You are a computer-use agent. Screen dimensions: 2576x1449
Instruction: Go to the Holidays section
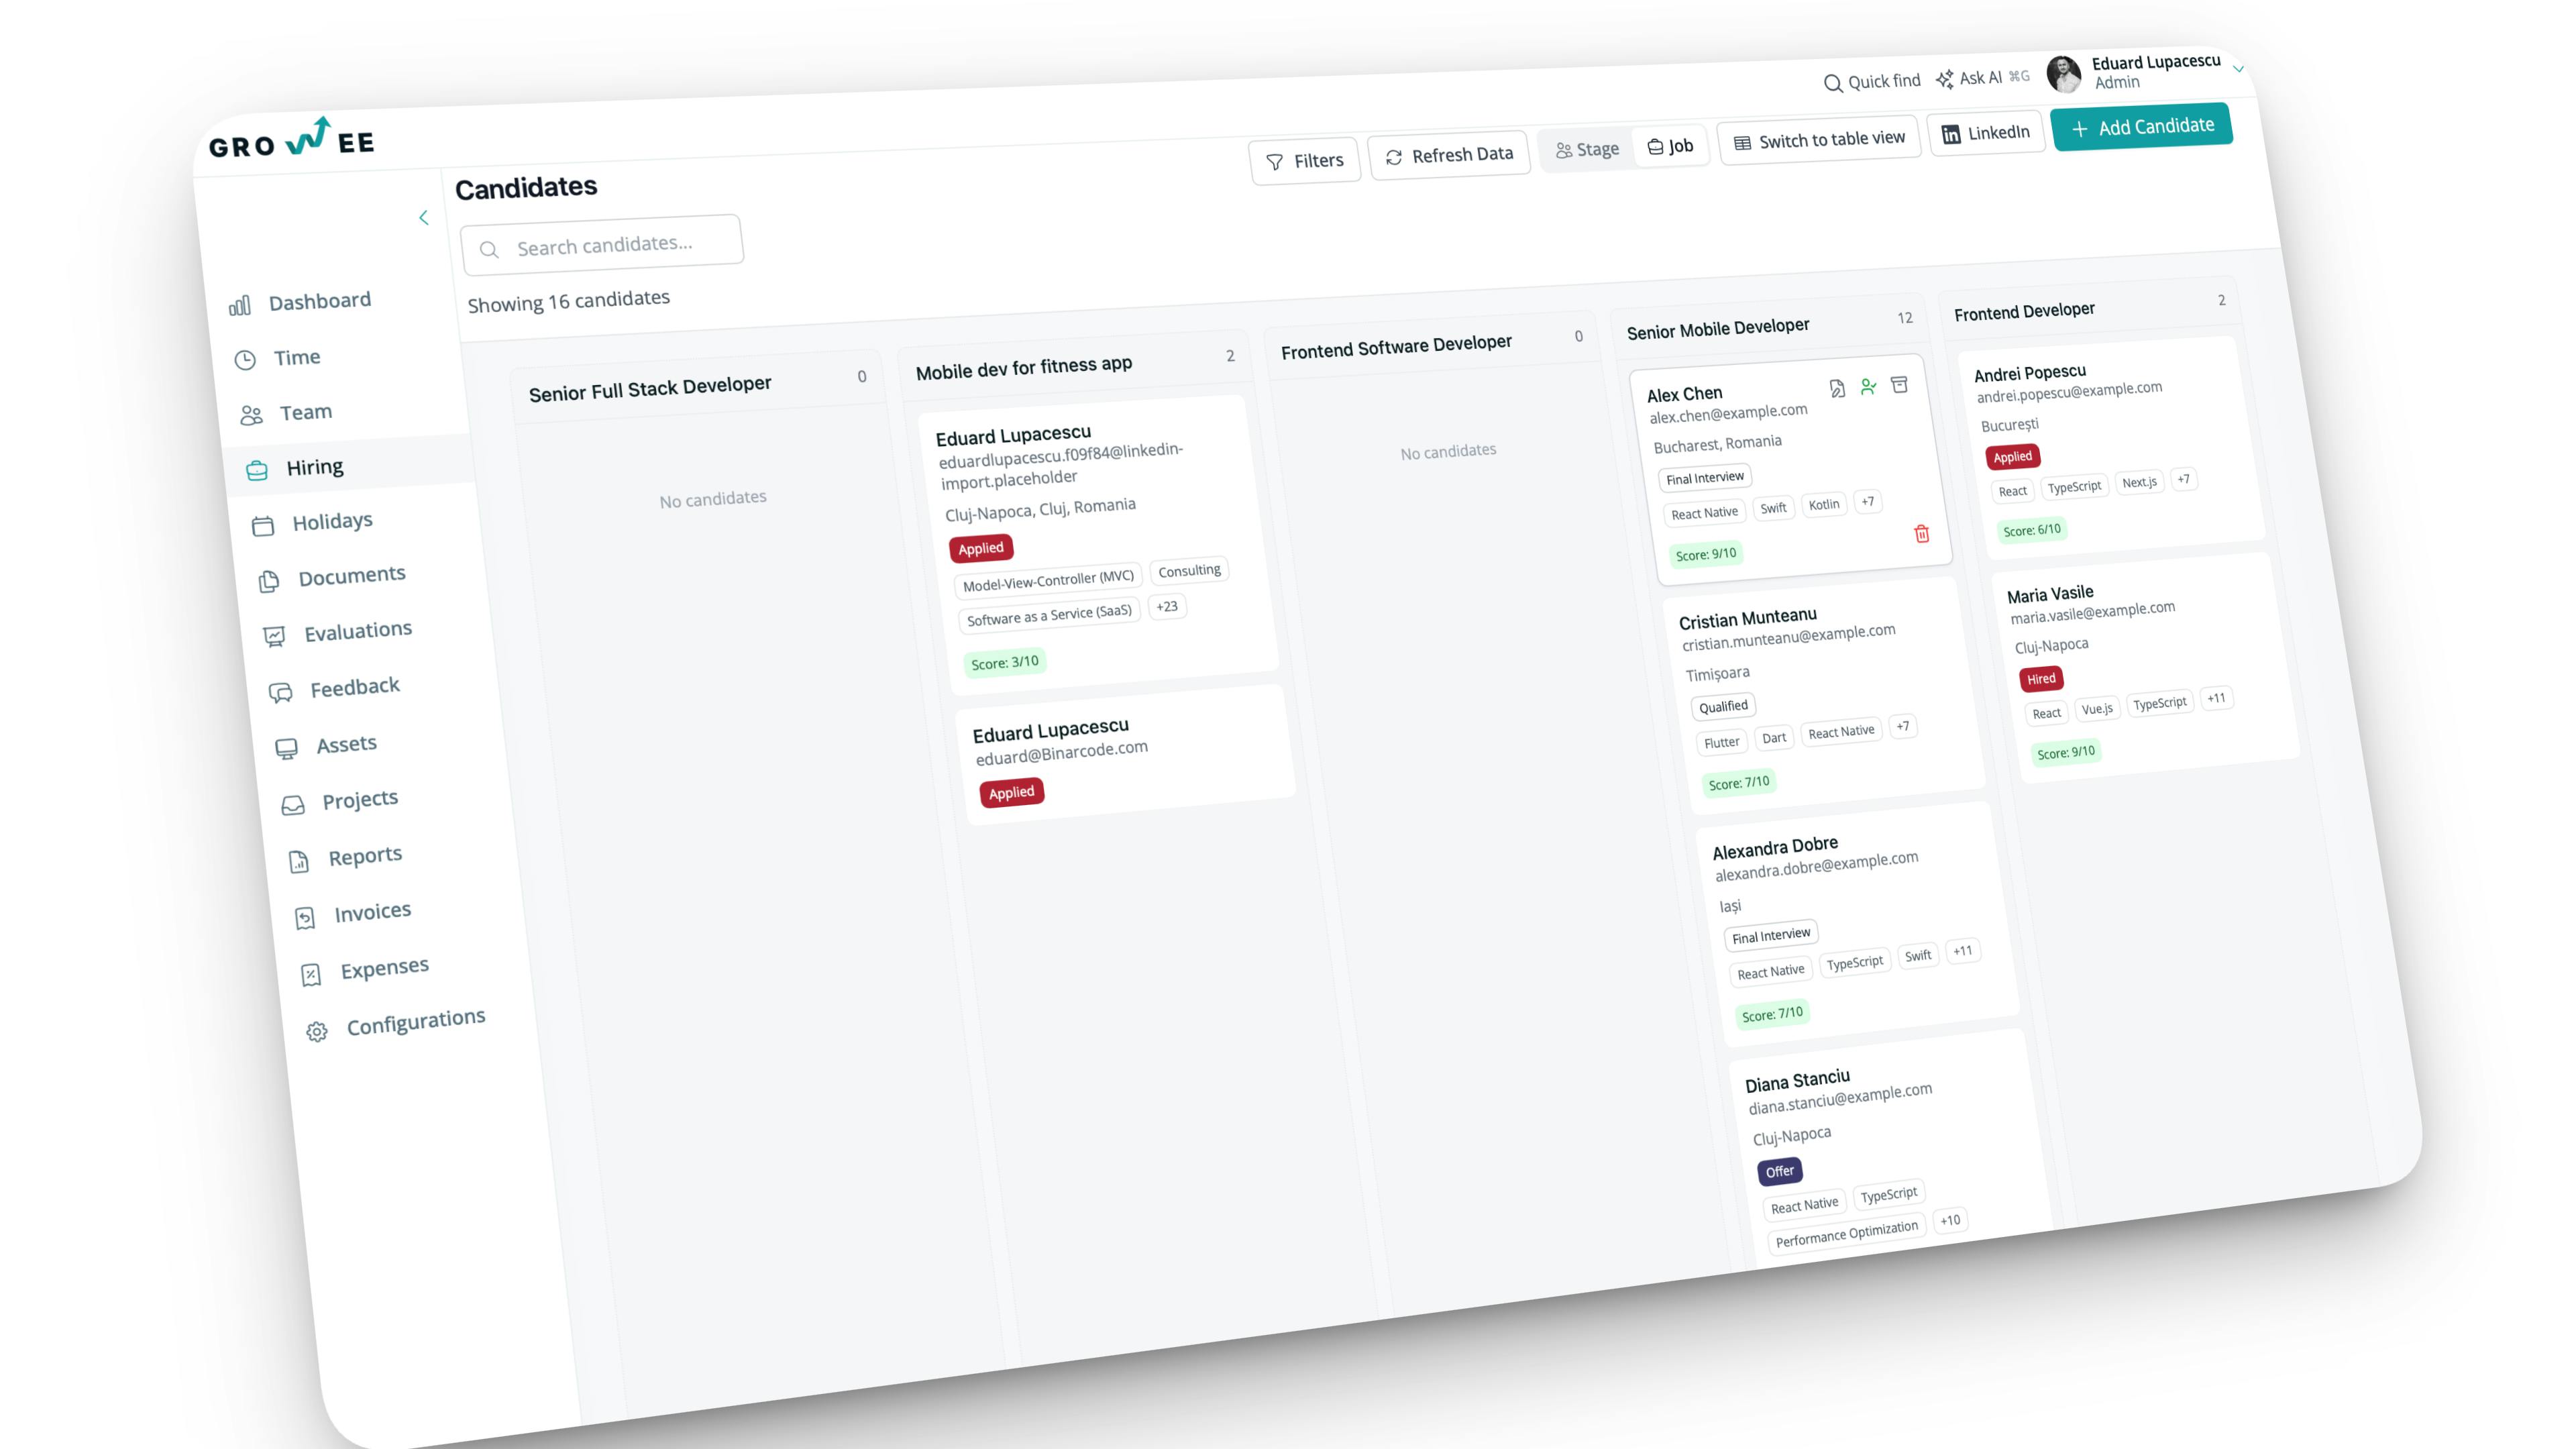(332, 521)
